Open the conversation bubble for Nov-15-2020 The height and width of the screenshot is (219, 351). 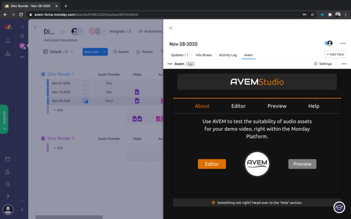click(x=85, y=92)
